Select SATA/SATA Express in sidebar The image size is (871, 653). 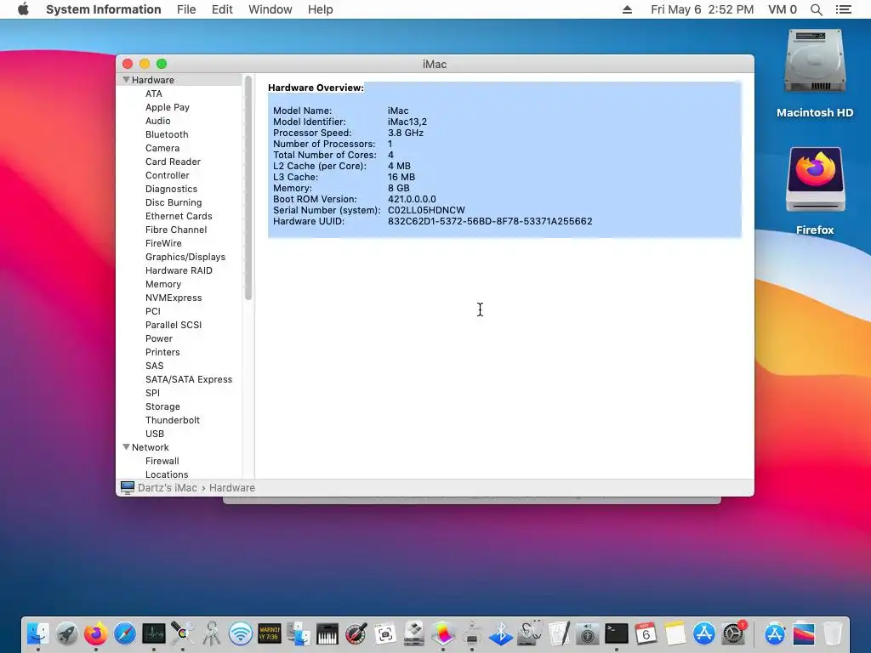point(188,379)
